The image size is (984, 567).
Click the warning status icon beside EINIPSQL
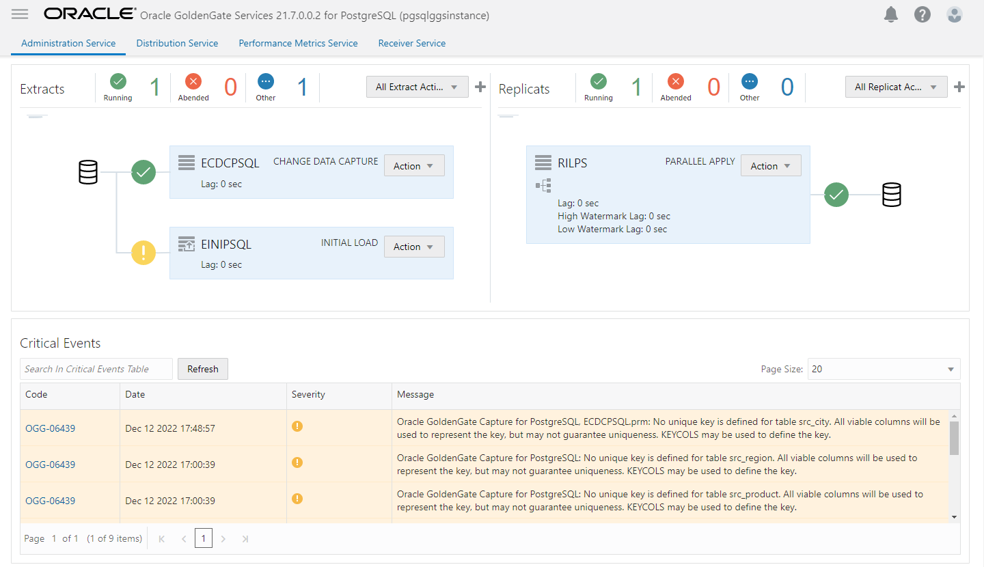click(143, 252)
